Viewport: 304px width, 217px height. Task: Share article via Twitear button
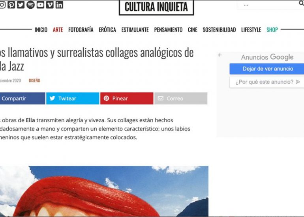click(73, 98)
